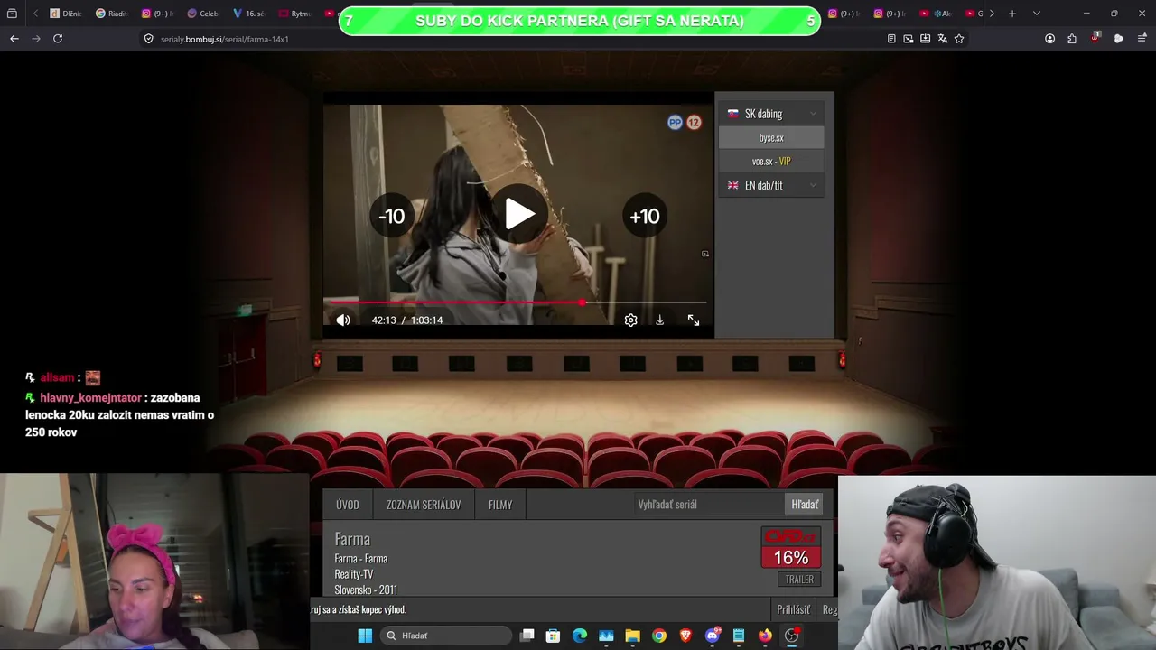The width and height of the screenshot is (1156, 650).
Task: Skip forward 10 seconds in video
Action: [645, 216]
